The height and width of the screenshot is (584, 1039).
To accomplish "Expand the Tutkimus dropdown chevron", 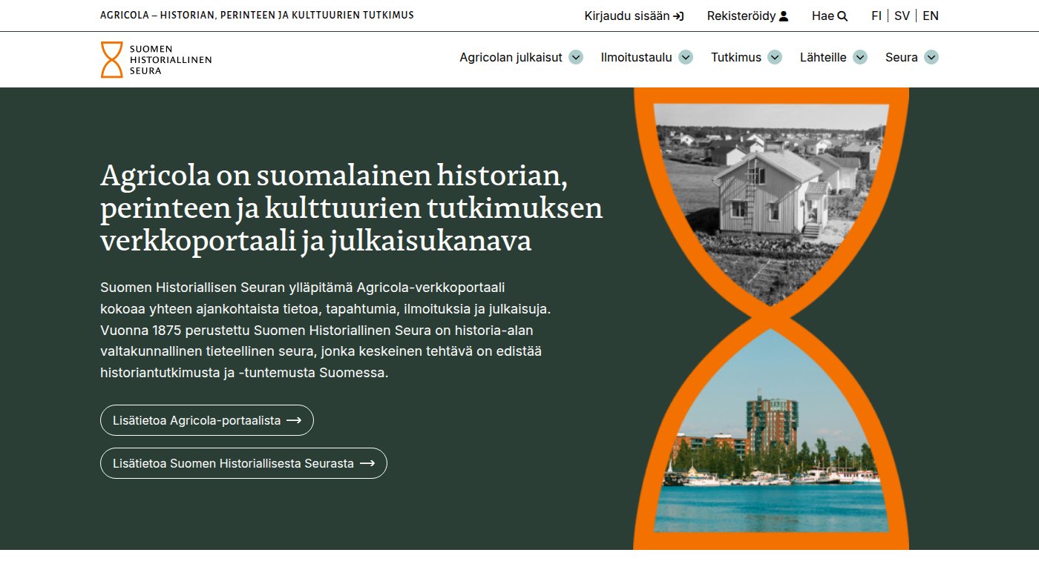I will pos(775,57).
